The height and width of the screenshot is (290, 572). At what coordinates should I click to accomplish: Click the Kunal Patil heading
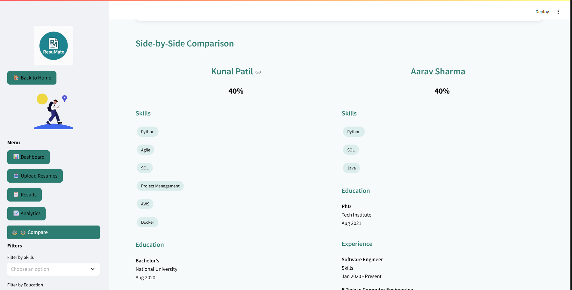point(232,71)
